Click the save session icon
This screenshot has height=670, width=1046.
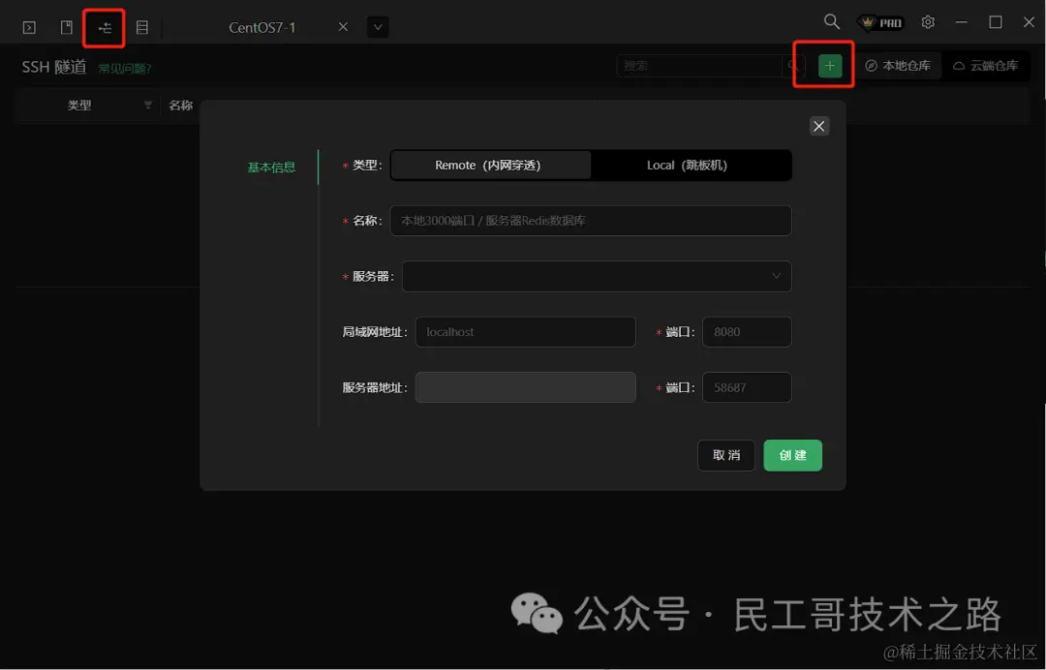click(66, 27)
